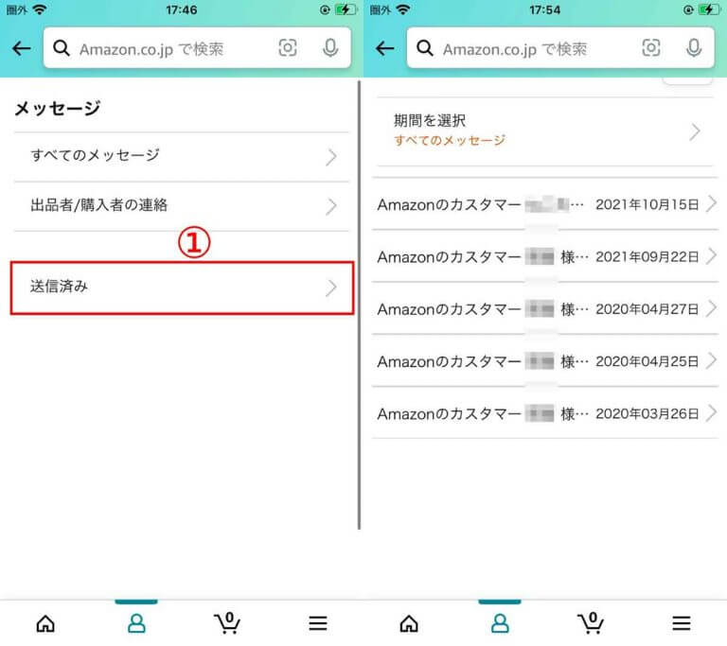Screen dimensions: 727x646
Task: Expand the 期間を選択 period selector
Action: click(544, 131)
